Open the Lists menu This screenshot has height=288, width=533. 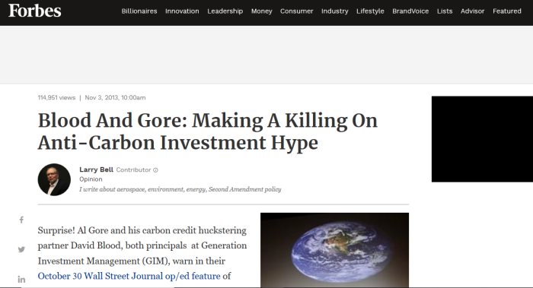pos(445,11)
